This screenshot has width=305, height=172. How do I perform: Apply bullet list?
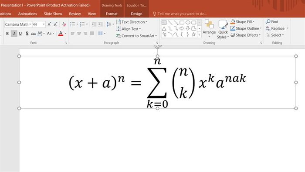[x=73, y=24]
